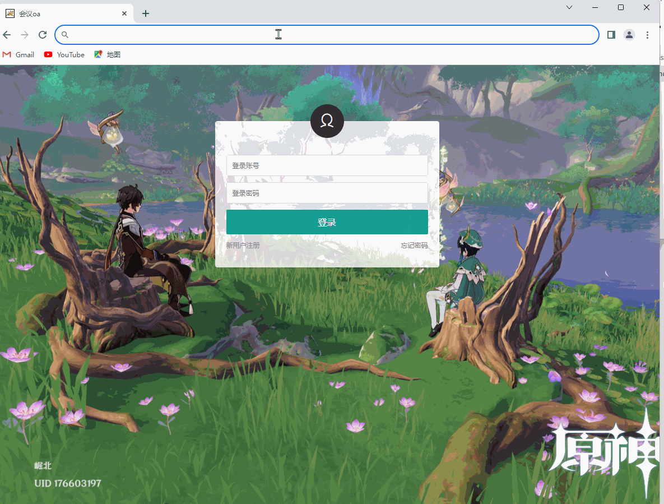This screenshot has height=504, width=664.
Task: Click the 会议oa tab favicon
Action: click(x=10, y=13)
